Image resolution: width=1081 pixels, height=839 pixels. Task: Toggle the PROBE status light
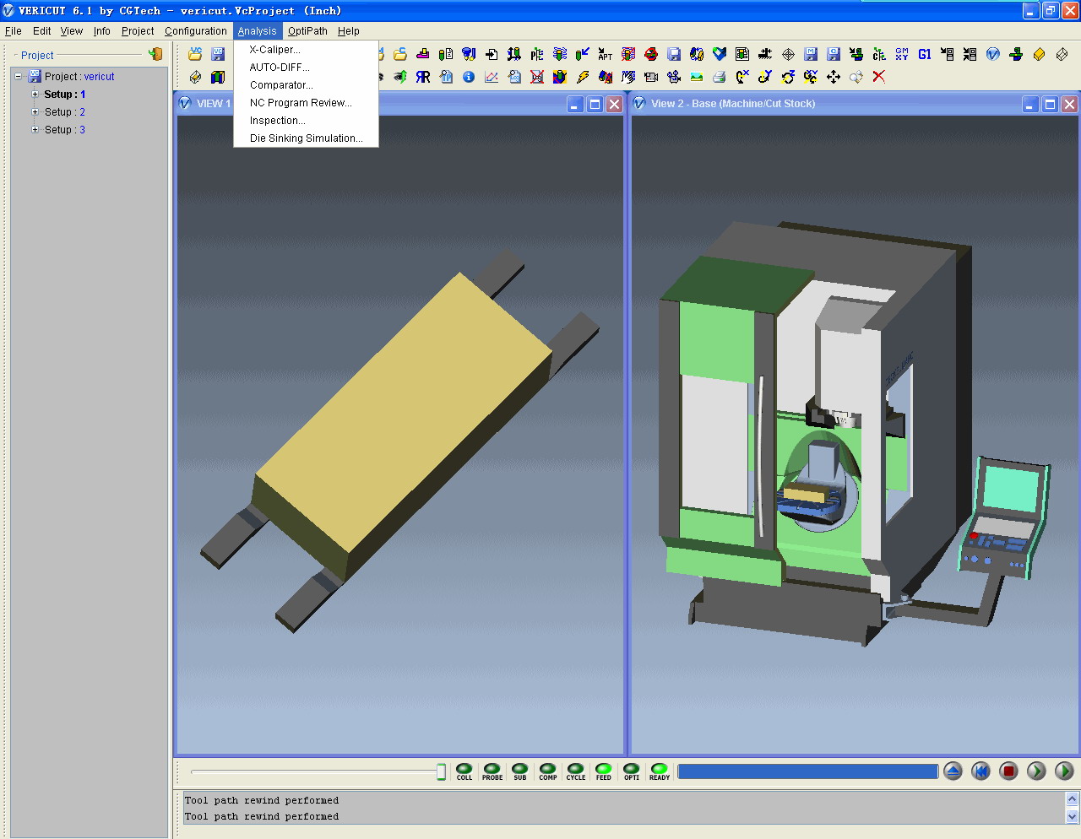(x=492, y=771)
